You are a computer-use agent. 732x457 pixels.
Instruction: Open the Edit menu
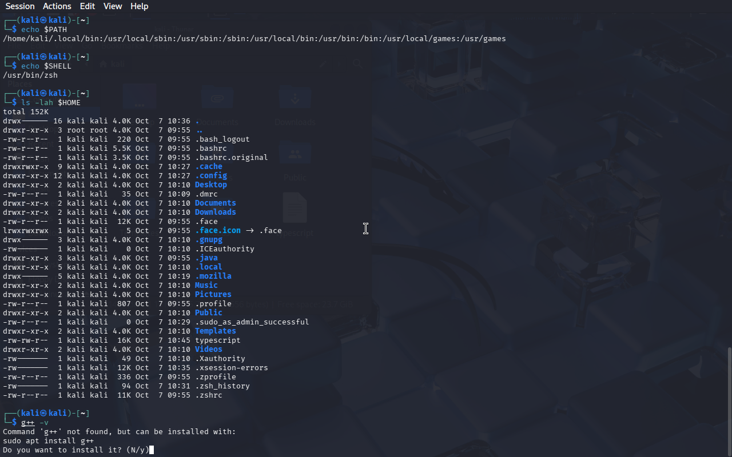(87, 6)
